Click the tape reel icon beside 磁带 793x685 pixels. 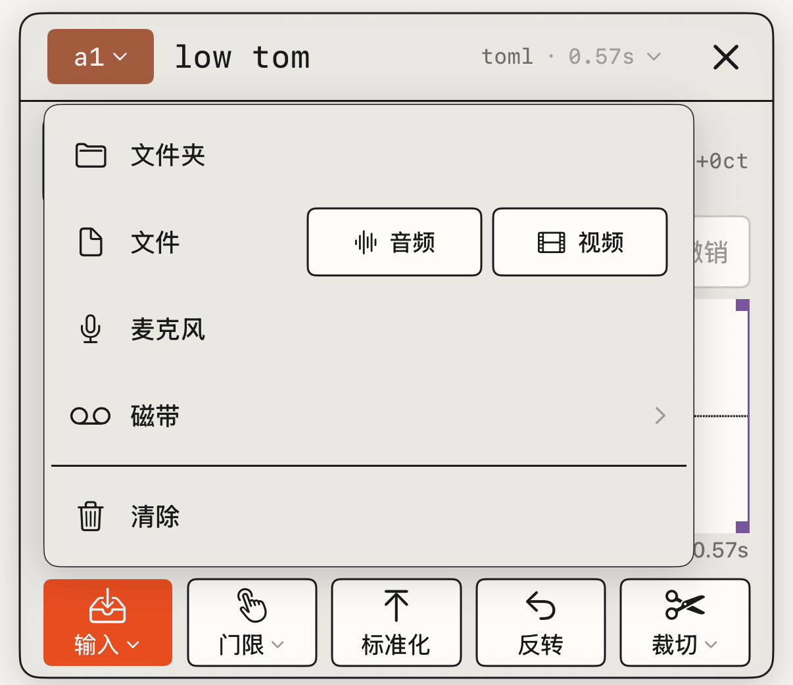click(91, 416)
